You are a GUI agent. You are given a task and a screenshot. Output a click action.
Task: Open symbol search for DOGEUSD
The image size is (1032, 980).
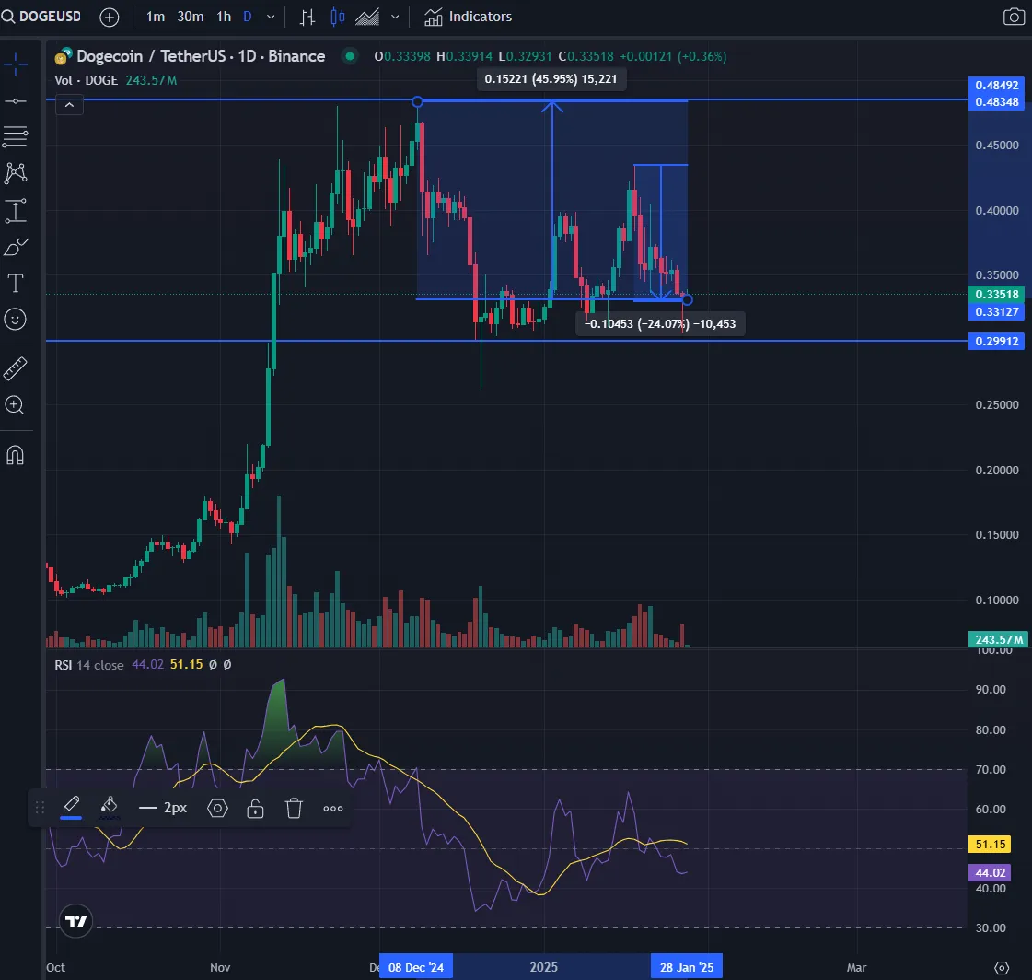[41, 17]
